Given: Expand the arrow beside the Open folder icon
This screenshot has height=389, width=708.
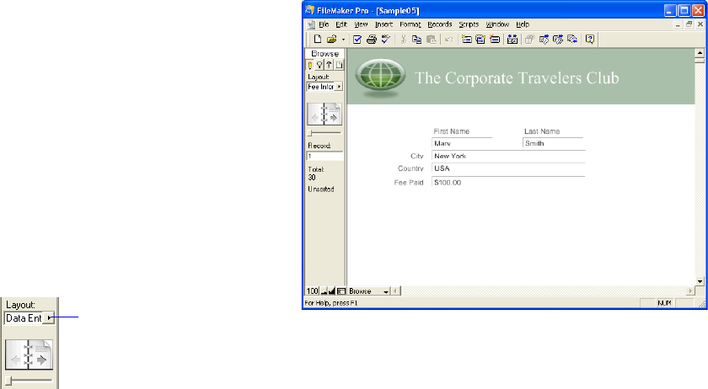Looking at the screenshot, I should (x=343, y=40).
